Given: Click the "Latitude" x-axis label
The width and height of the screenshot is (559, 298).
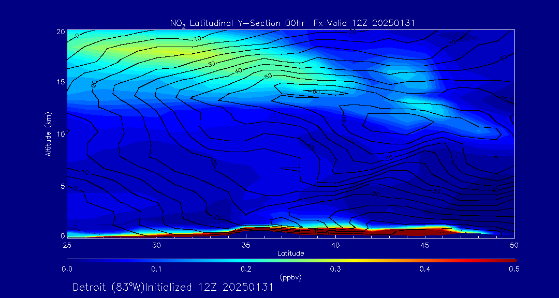Looking at the screenshot, I should click(291, 254).
